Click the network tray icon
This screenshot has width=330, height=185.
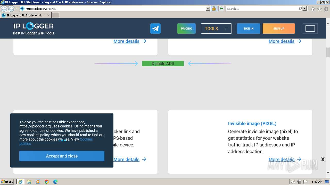pyautogui.click(x=299, y=182)
